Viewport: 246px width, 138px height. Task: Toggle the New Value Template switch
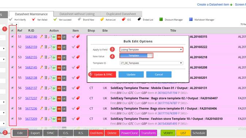click(136, 55)
